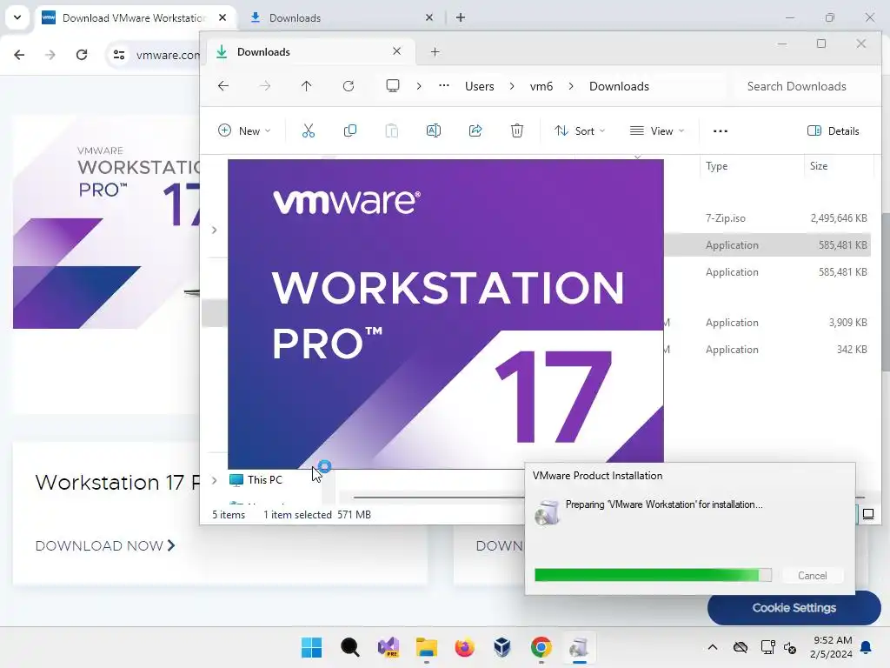Image resolution: width=890 pixels, height=668 pixels.
Task: Click DOWNLOAD NOW link on VMware page
Action: pos(105,546)
